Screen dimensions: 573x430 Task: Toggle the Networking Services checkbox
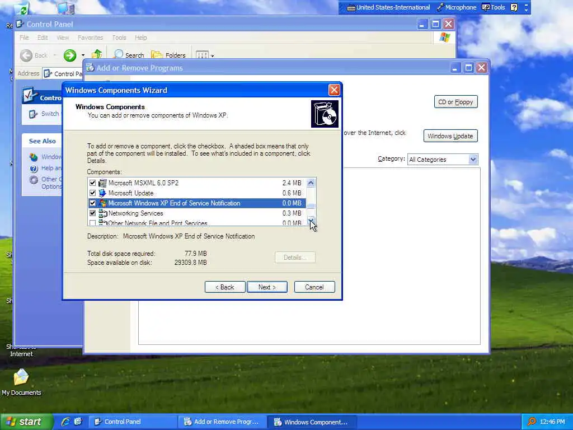point(92,213)
